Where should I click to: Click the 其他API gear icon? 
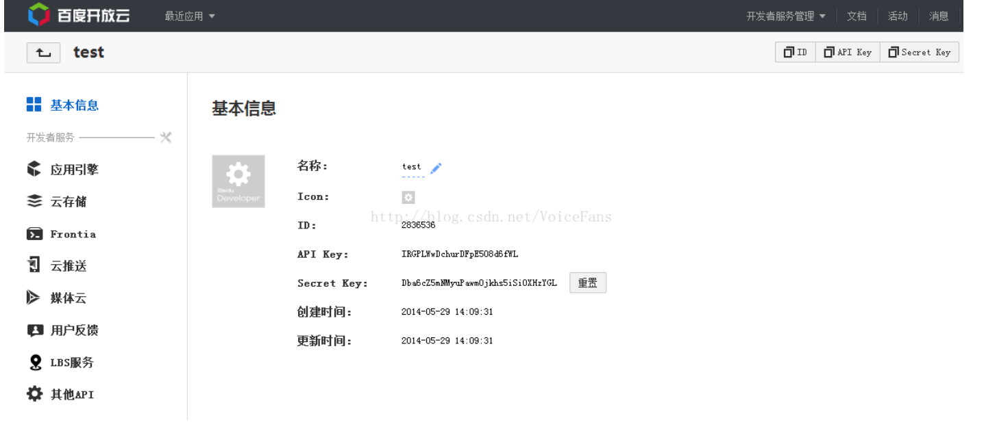[x=34, y=394]
